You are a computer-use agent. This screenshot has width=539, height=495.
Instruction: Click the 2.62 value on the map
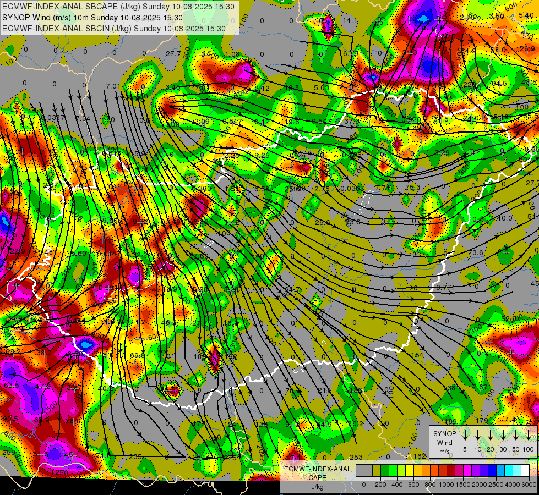pos(480,387)
